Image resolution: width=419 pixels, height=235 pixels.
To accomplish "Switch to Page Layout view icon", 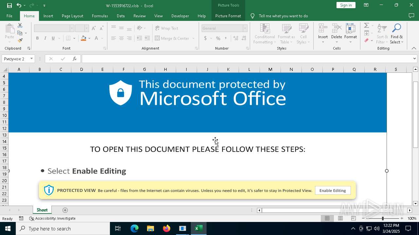I will tap(340, 218).
